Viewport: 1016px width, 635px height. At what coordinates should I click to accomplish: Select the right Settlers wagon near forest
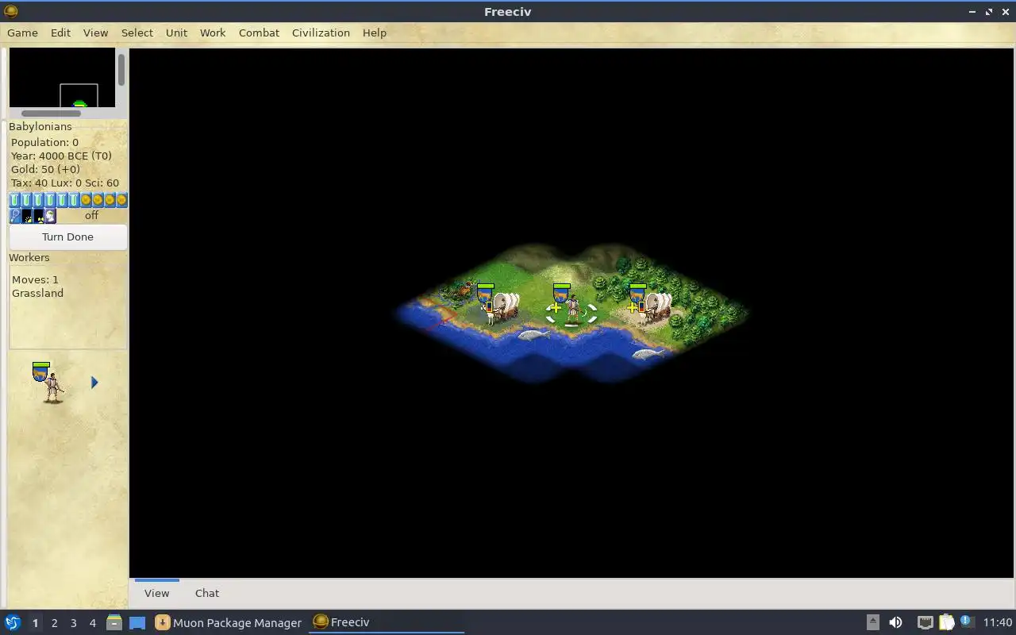click(x=656, y=308)
